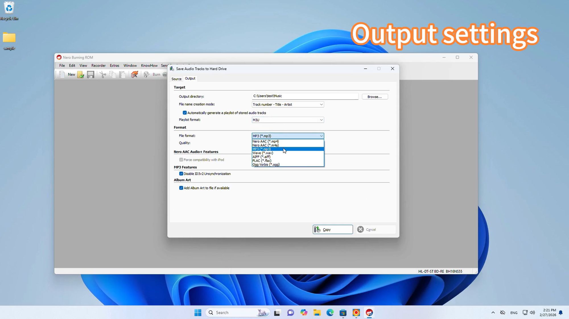
Task: Click inside the Output directory path field
Action: click(304, 96)
